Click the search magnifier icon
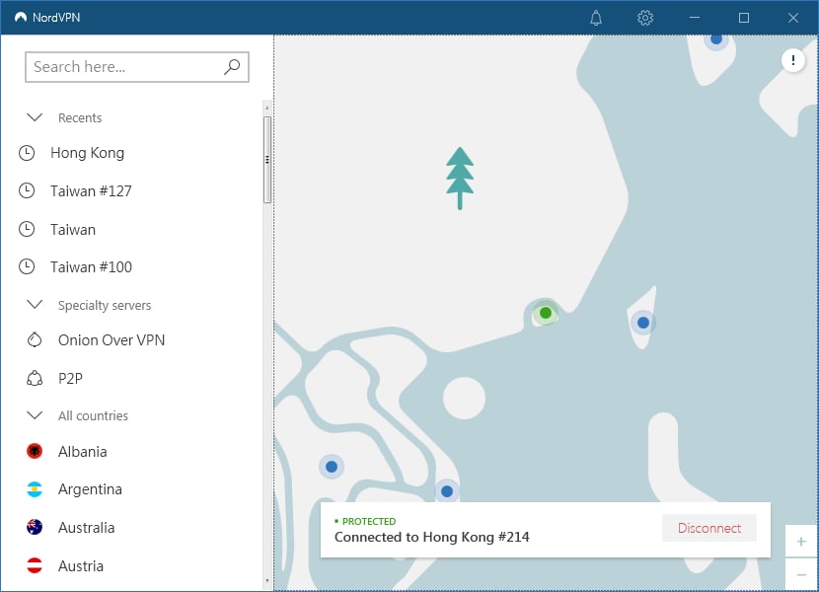Screen dimensions: 819x592 pyautogui.click(x=232, y=67)
